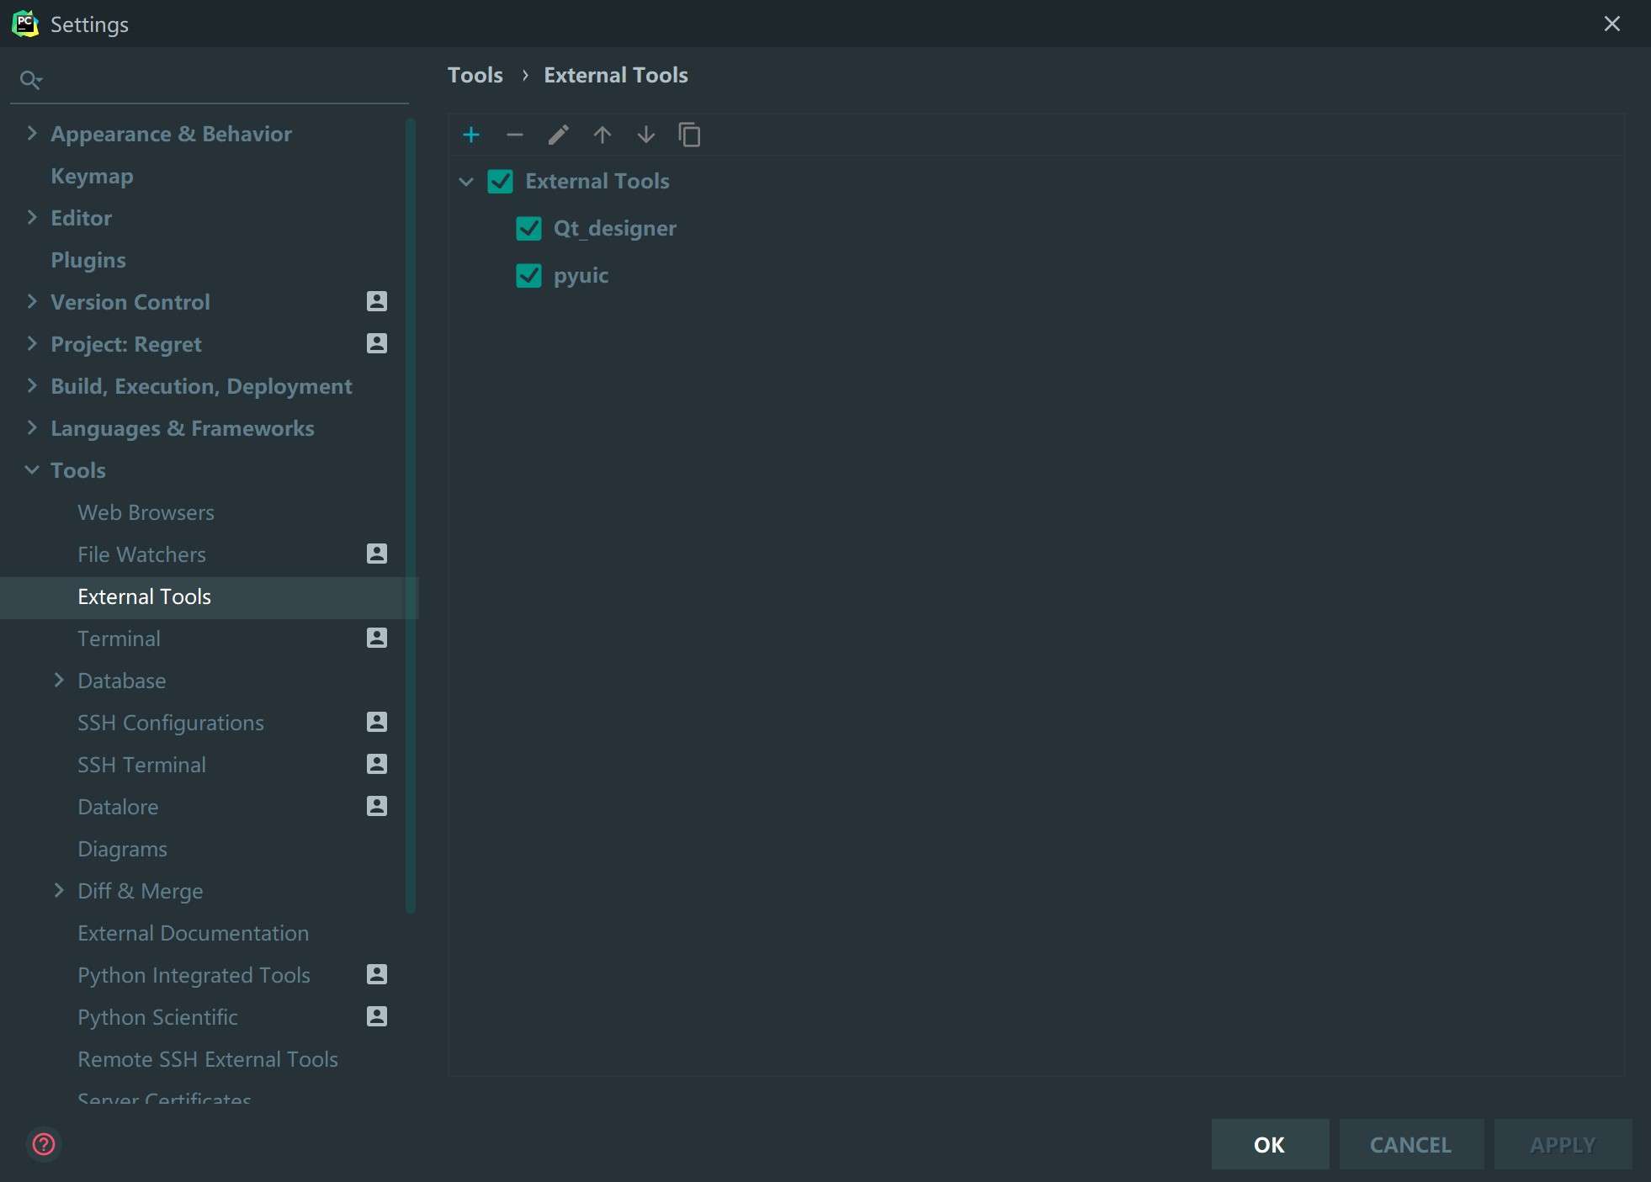Click project-level icon beside File Watchers

pos(377,554)
